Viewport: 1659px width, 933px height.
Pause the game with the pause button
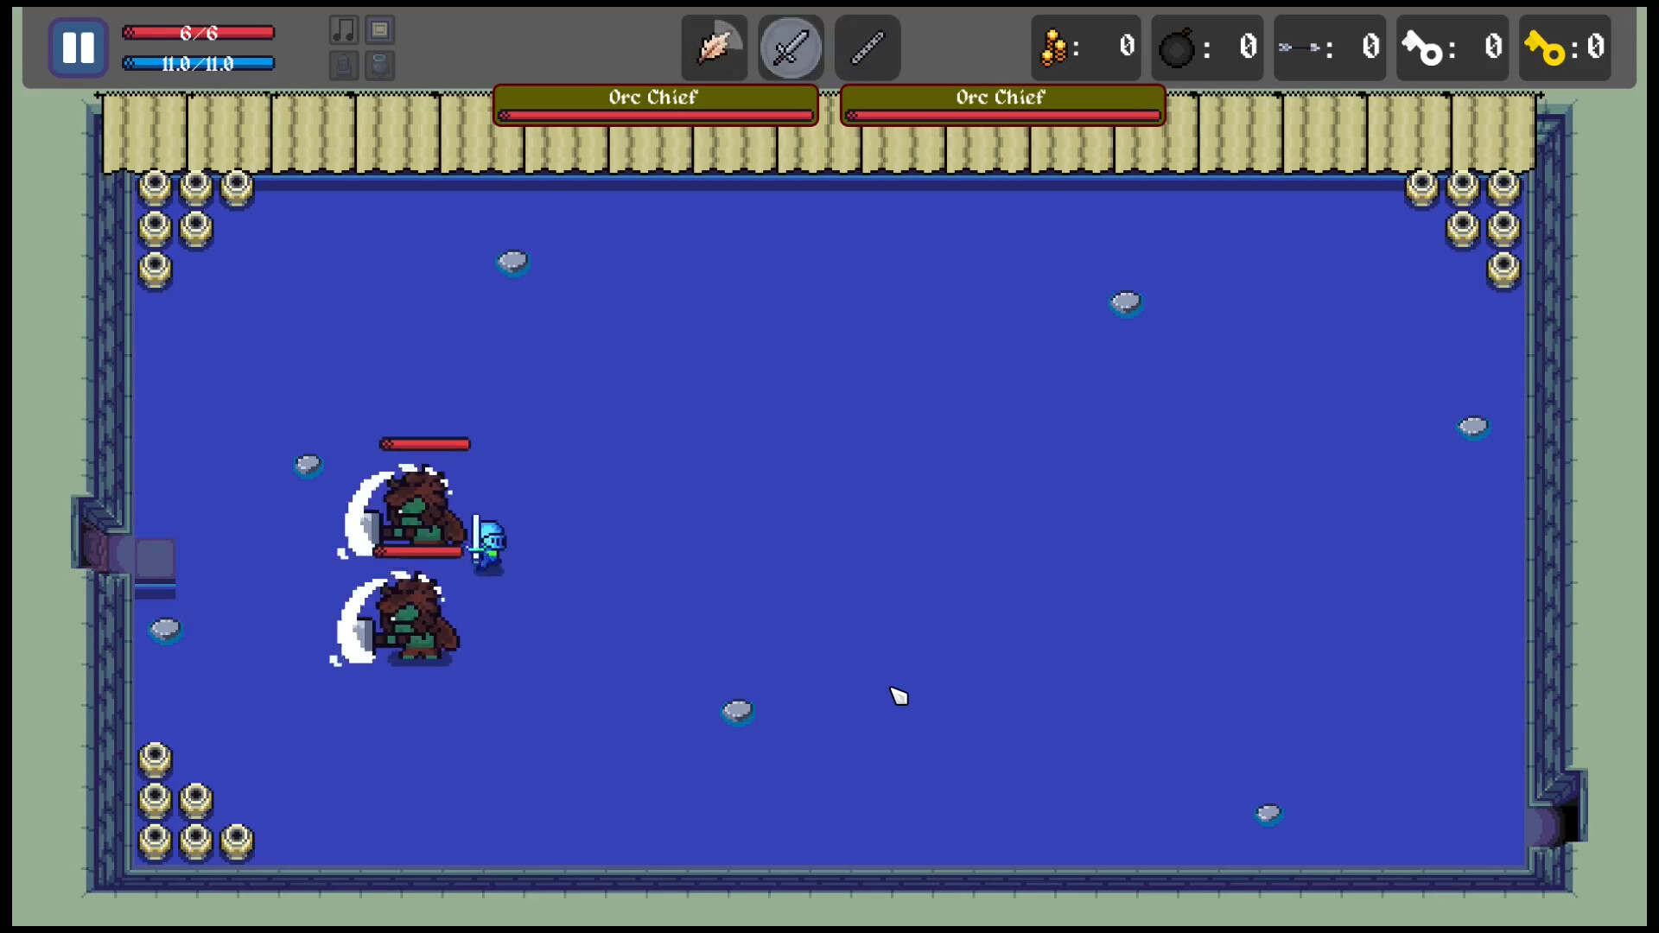tap(79, 48)
